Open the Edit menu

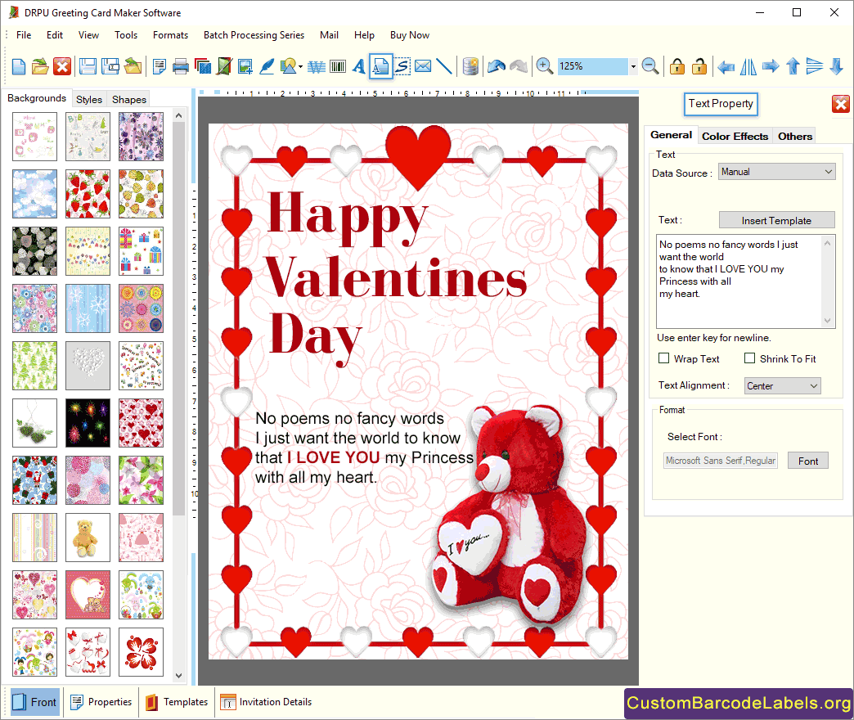55,35
